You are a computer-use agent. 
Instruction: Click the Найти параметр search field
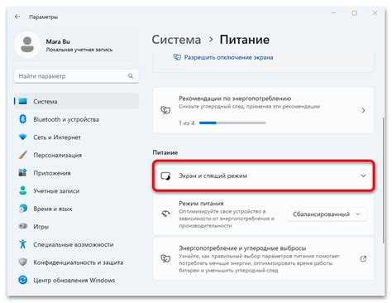click(x=76, y=76)
